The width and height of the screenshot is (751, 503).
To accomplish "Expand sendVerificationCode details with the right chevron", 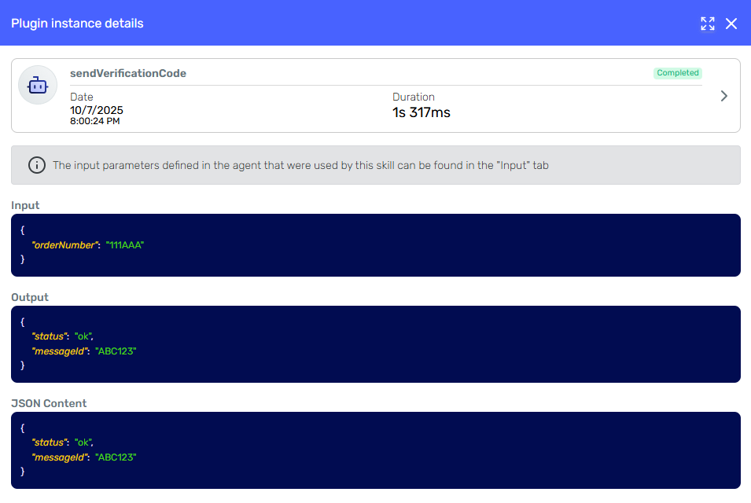I will coord(724,96).
